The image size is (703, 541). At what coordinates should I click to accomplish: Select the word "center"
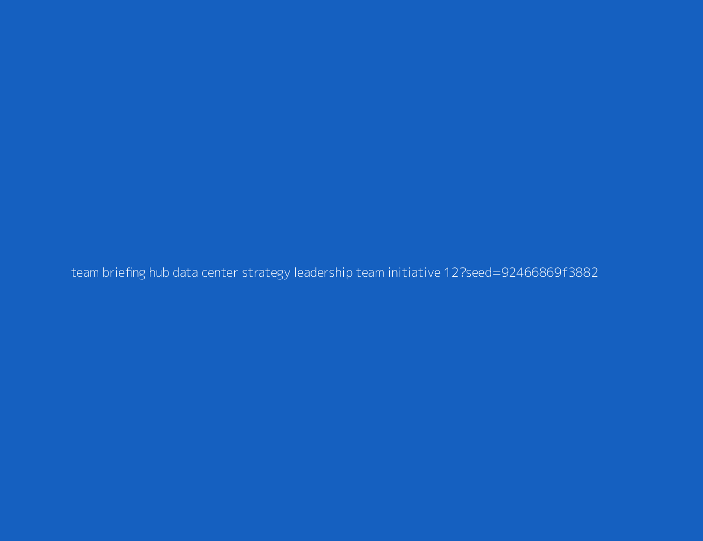(220, 273)
